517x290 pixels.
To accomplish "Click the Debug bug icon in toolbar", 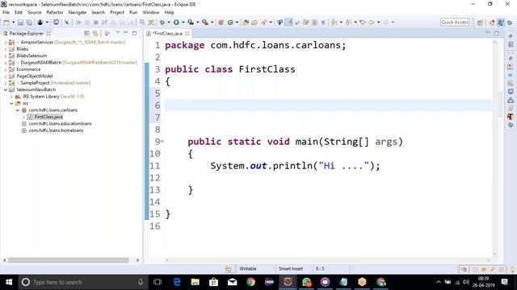I will pos(162,23).
